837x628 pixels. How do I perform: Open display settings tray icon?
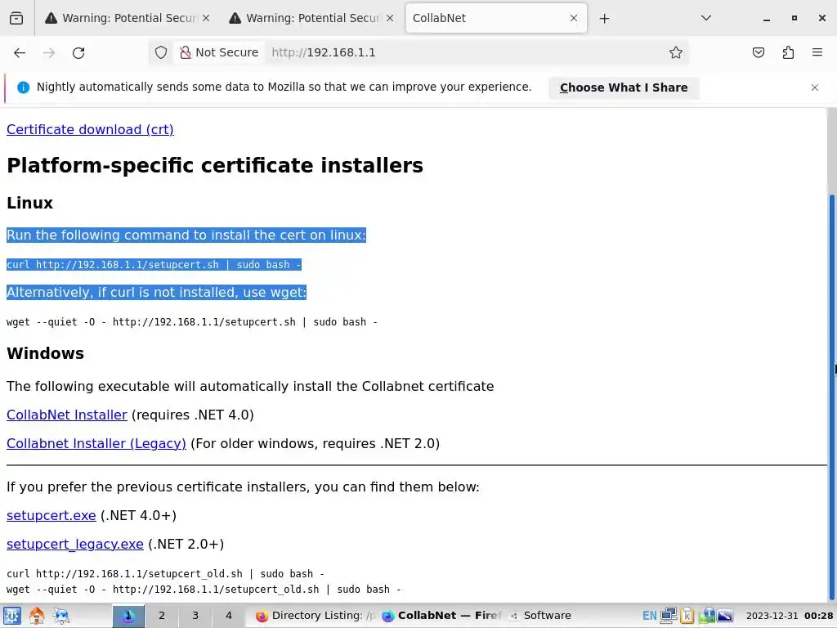(725, 616)
